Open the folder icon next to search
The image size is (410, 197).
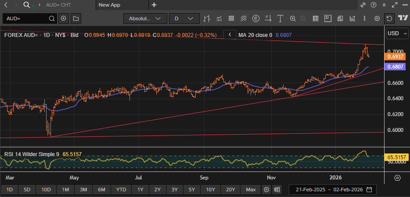click(x=76, y=18)
